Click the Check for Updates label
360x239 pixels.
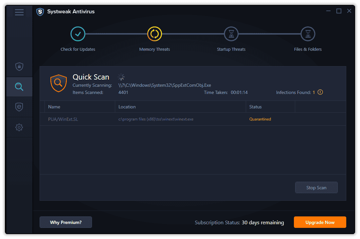pyautogui.click(x=78, y=49)
